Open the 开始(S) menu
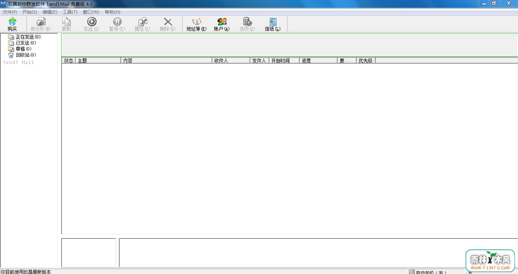The image size is (518, 274). pos(30,12)
